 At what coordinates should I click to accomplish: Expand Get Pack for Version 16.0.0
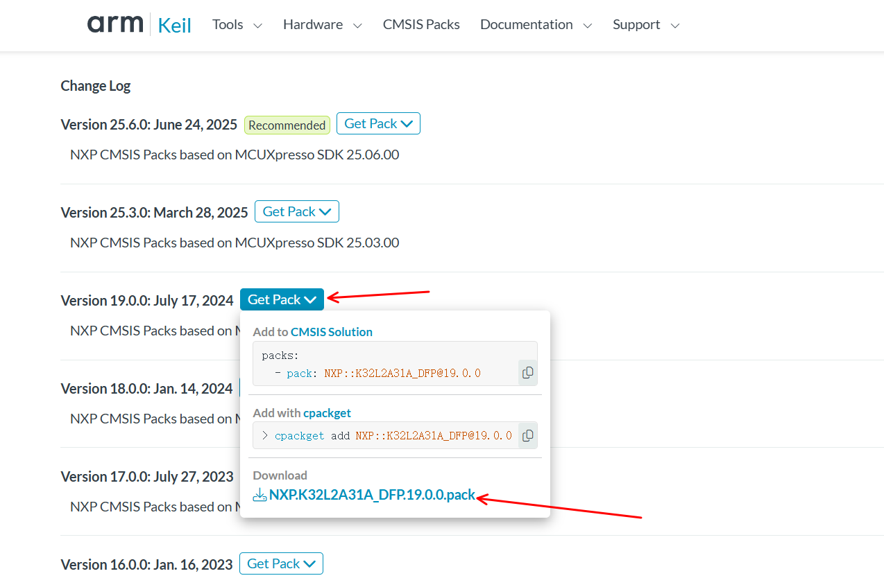coord(281,563)
